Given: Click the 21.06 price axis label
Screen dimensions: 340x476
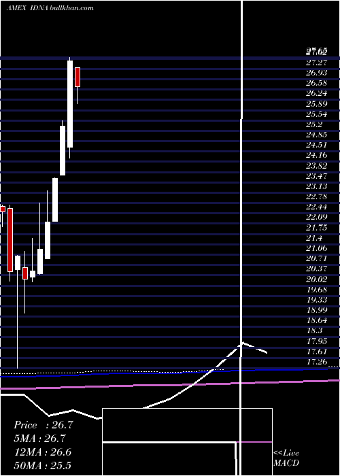Looking at the screenshot, I should [x=317, y=248].
